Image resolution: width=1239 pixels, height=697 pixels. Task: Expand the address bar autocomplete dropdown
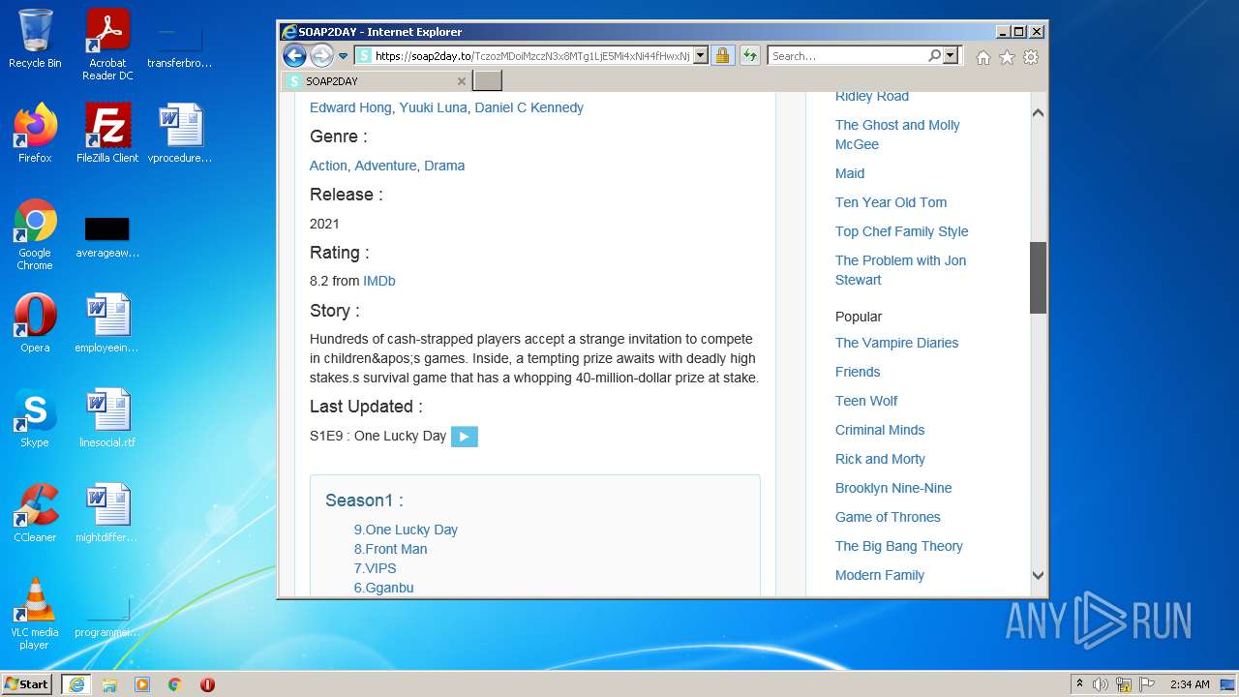coord(701,56)
